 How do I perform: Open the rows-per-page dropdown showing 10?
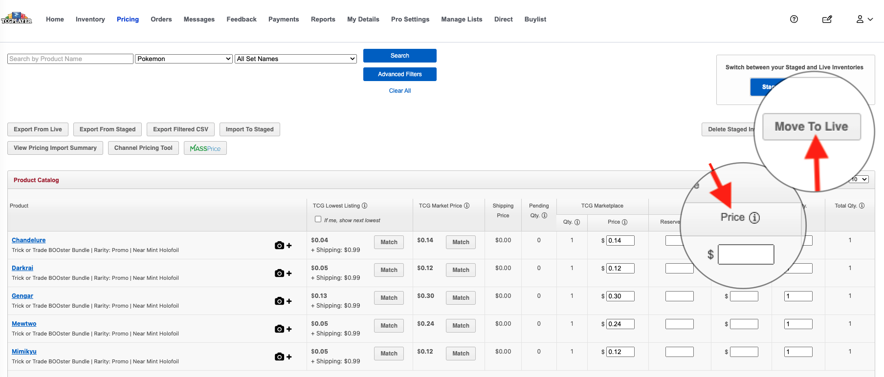coord(860,179)
